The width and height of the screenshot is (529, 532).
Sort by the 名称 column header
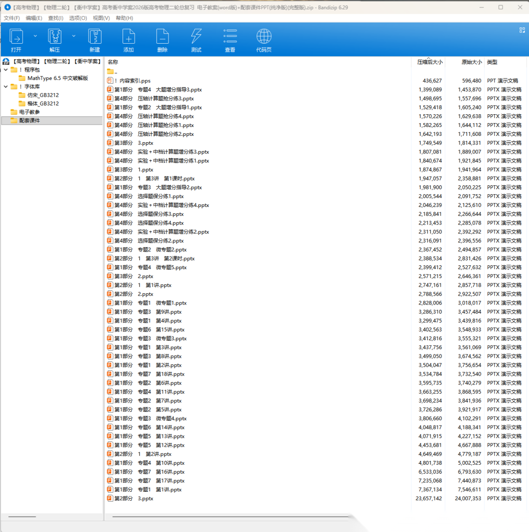pos(113,62)
